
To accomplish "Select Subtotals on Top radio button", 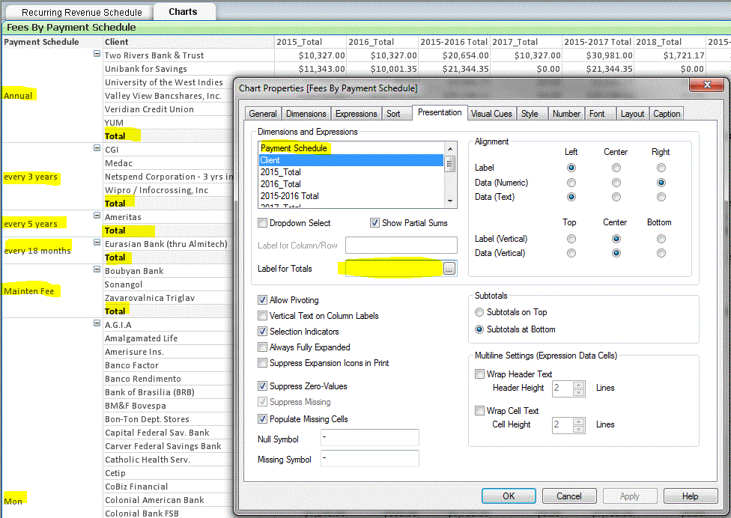I will click(479, 312).
